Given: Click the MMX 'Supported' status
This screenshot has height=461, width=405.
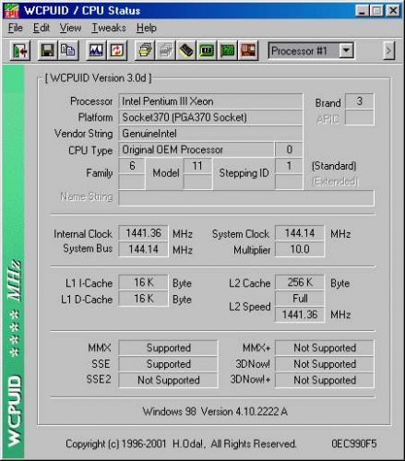Looking at the screenshot, I should point(168,348).
